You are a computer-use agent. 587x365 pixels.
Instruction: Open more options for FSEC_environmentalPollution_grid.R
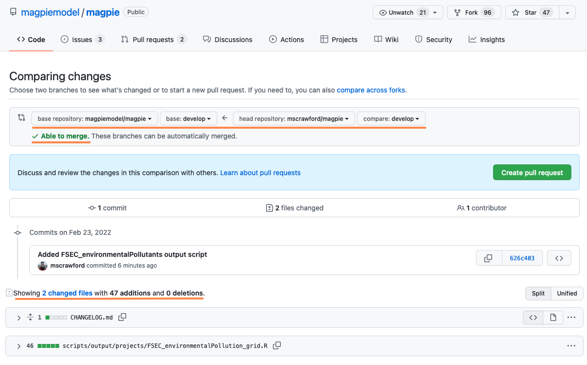pos(571,346)
